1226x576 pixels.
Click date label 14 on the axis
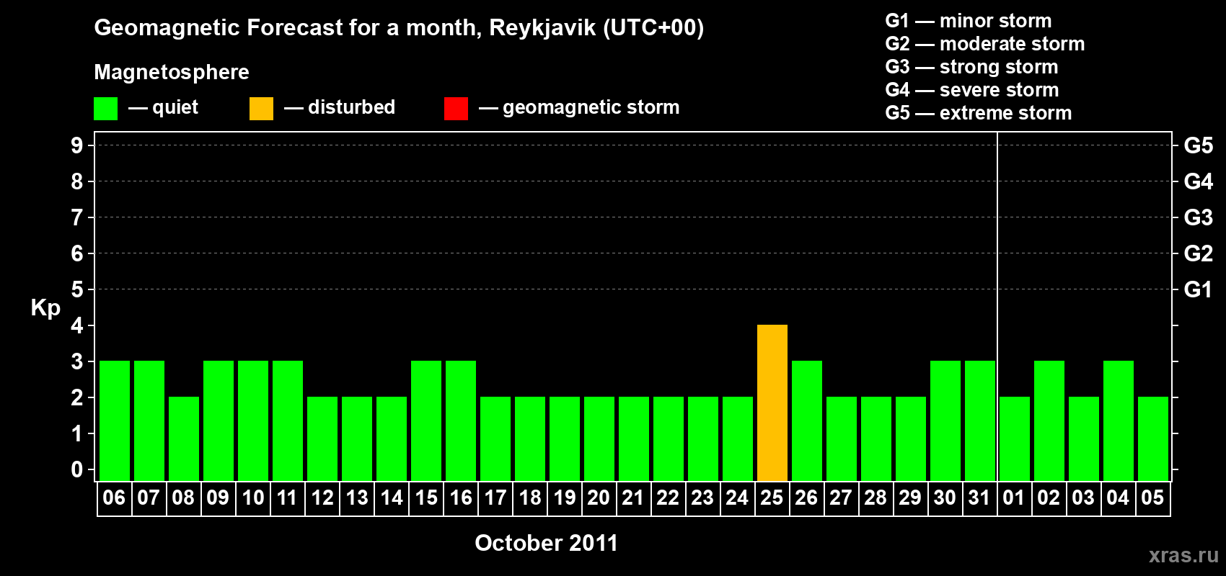[x=391, y=498]
